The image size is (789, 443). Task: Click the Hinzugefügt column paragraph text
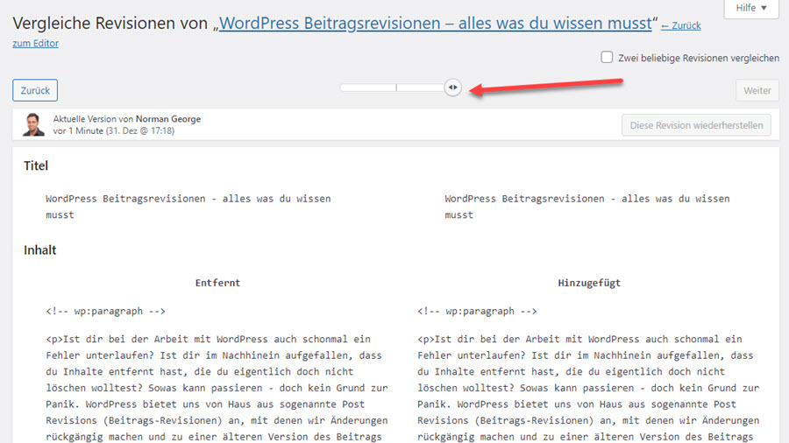[x=588, y=388]
